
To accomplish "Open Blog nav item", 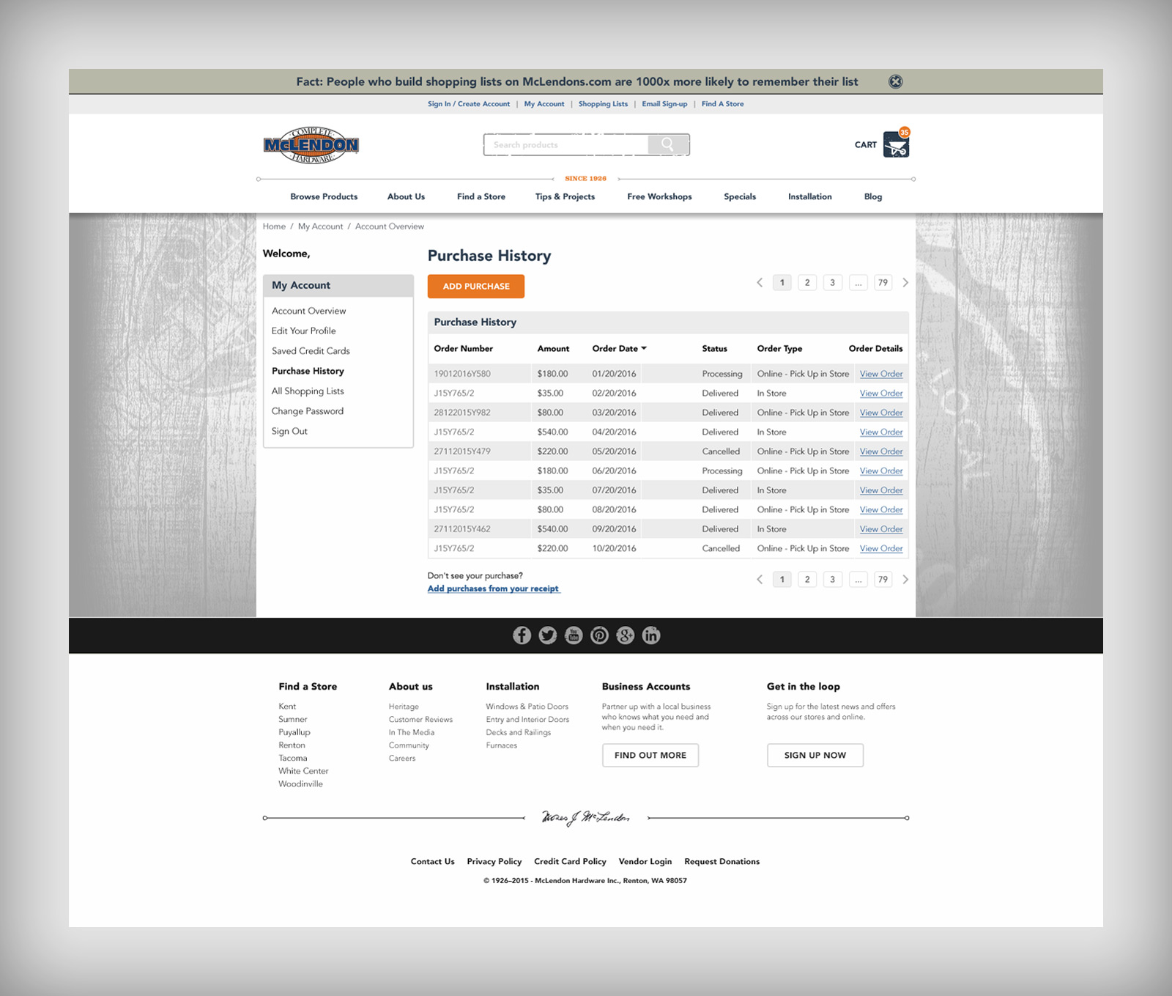I will coord(873,196).
